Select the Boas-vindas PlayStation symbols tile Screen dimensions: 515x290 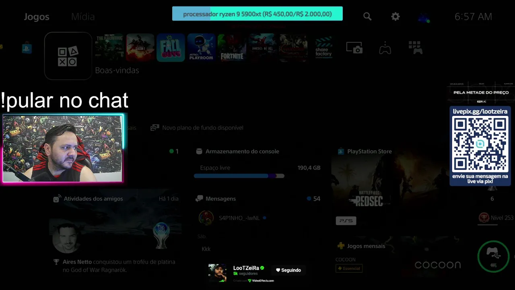(68, 56)
